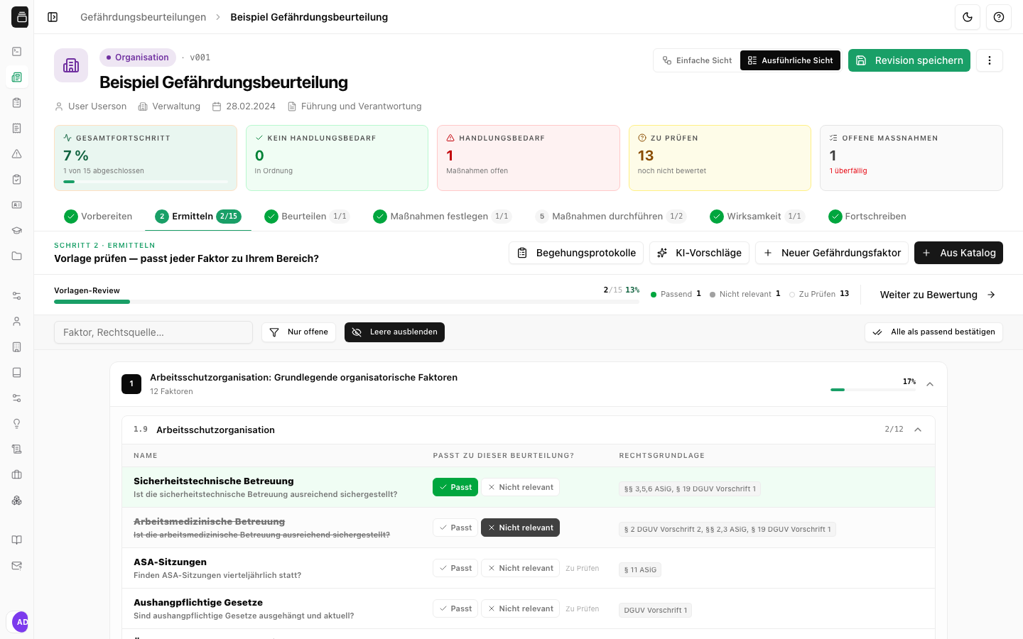Collapse the Arbeitsschutzorganisation Grundlegende section chevron
Screen dimensions: 1023x639
coord(930,384)
